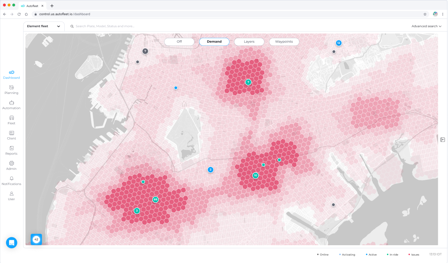
Task: Open the Element fleet dropdown
Action: click(43, 26)
